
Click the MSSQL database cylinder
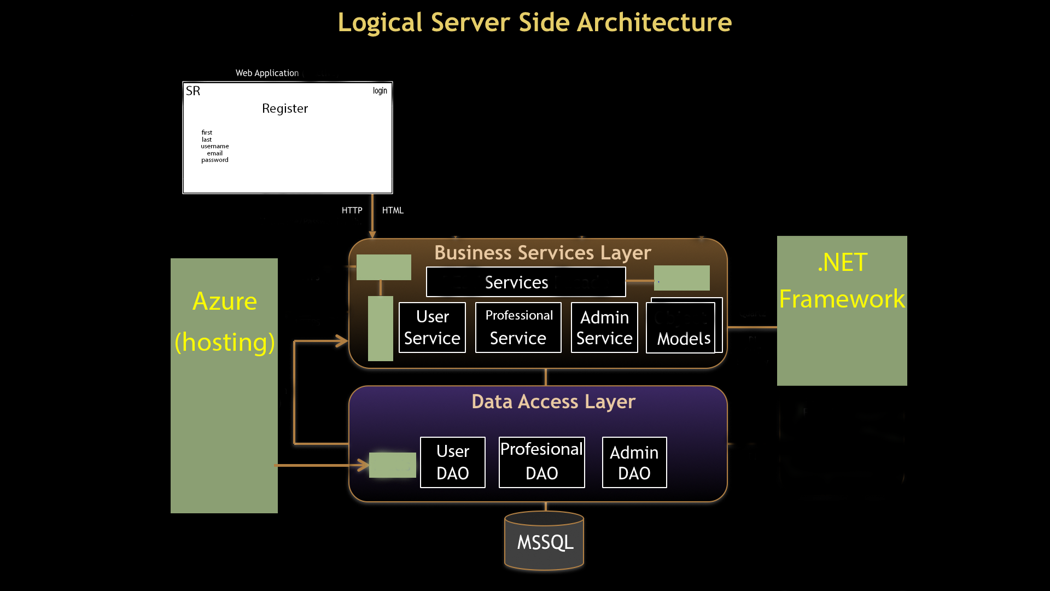[x=544, y=542]
